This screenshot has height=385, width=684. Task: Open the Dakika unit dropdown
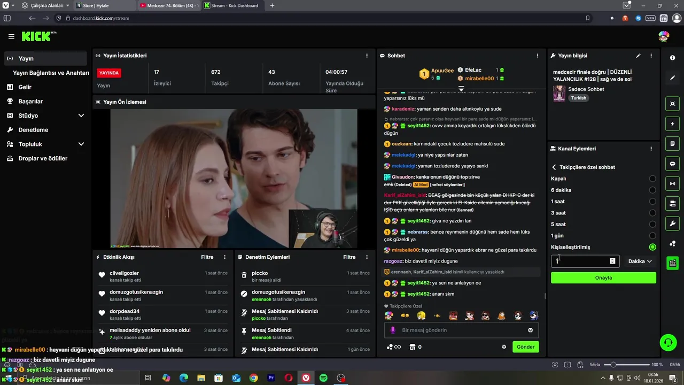[x=640, y=261]
